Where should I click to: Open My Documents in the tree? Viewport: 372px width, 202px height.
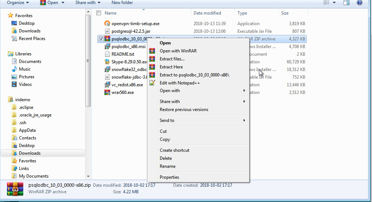[x=34, y=176]
